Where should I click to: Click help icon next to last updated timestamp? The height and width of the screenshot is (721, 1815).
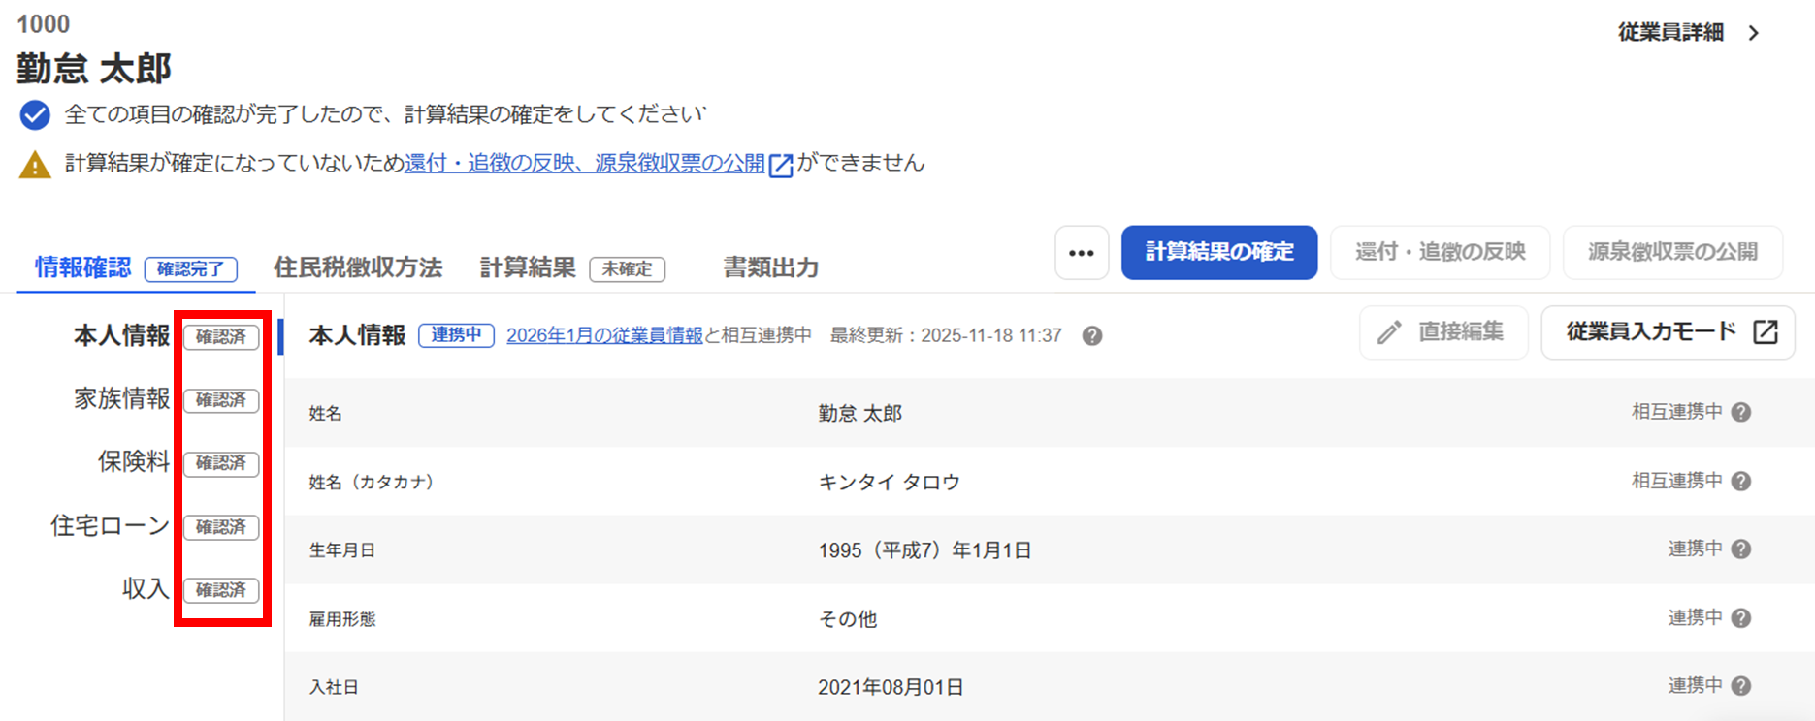pyautogui.click(x=1092, y=336)
